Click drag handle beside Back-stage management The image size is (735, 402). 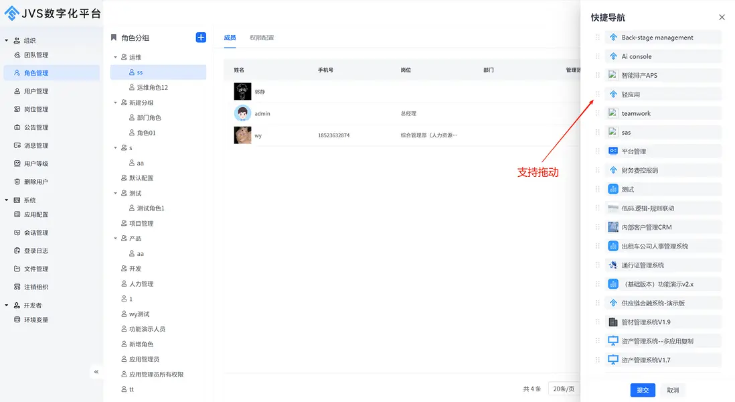click(x=598, y=38)
